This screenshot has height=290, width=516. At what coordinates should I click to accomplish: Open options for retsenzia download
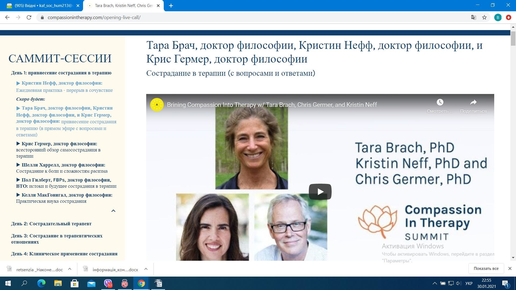(x=70, y=269)
